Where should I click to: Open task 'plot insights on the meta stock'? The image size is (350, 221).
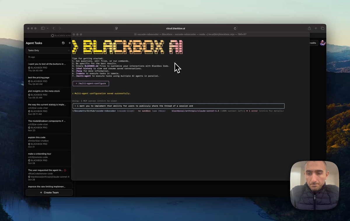pos(48,94)
